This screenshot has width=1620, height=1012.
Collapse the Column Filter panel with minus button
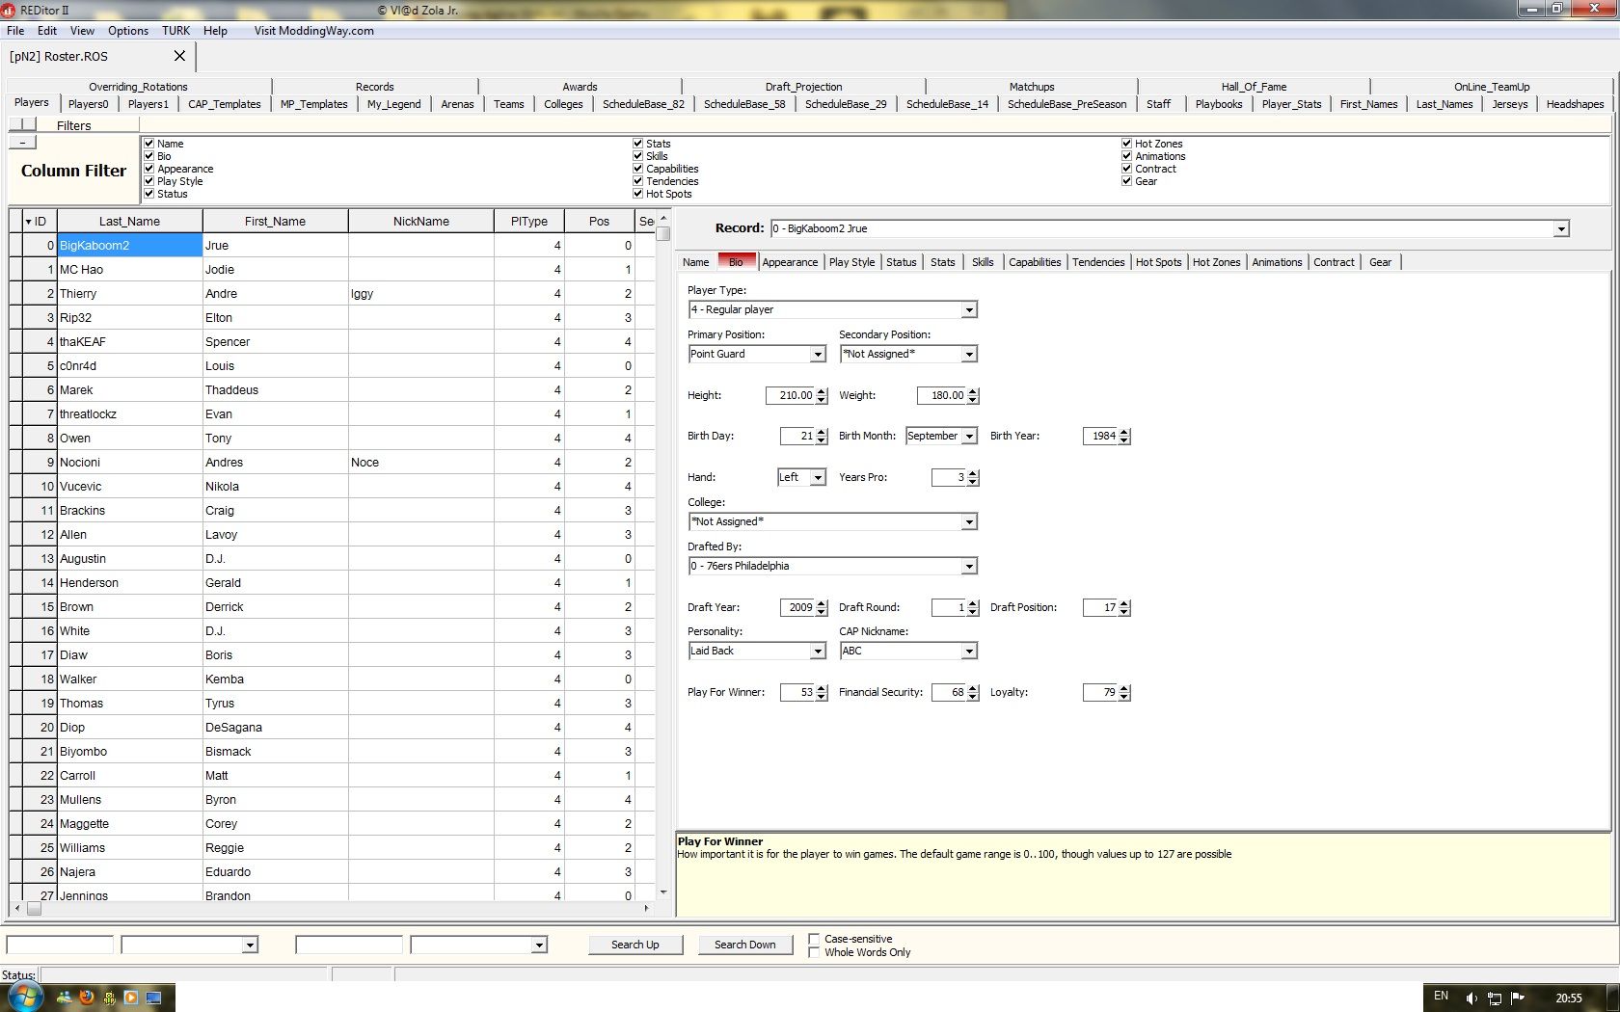22,143
